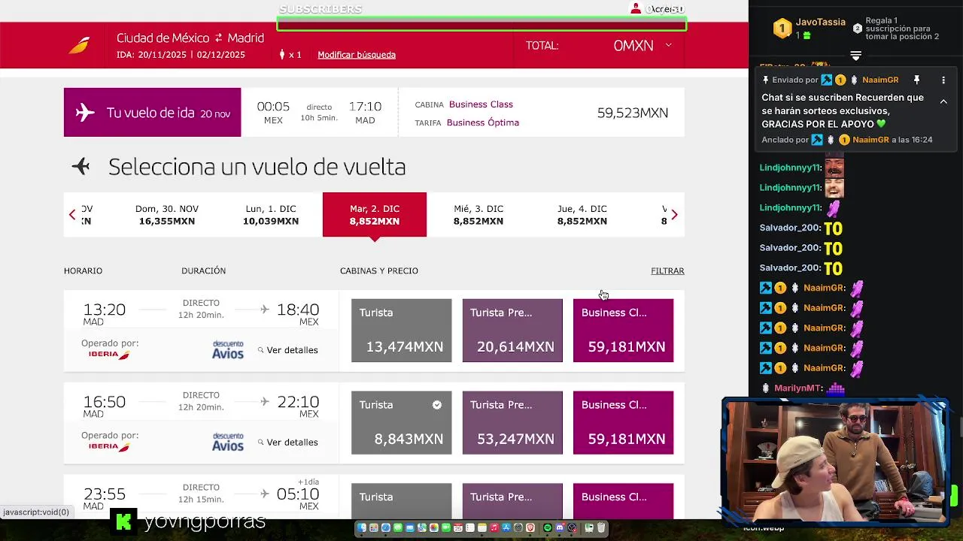This screenshot has width=963, height=541.
Task: Collapse the pinned chat message chevron
Action: [943, 101]
